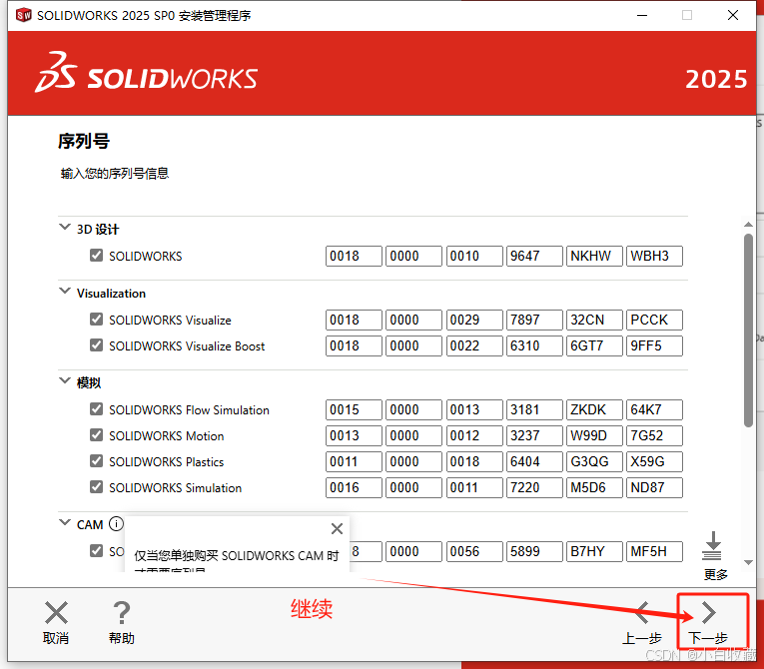Disable SOLIDWORKS Flow Simulation checkbox
Screen dimensions: 764x669
97,408
